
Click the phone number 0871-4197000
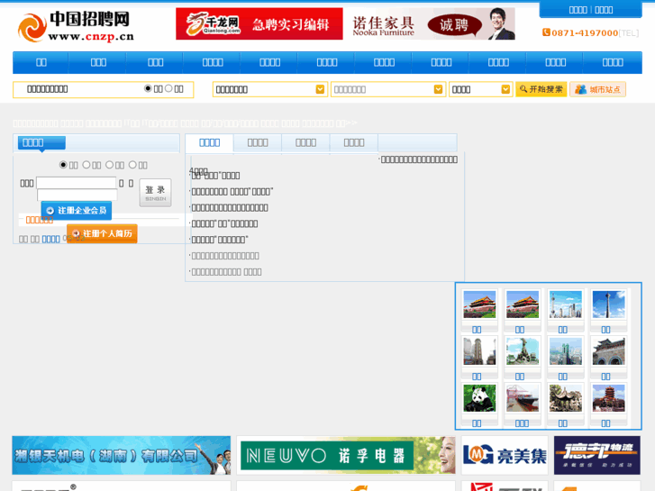(x=585, y=33)
